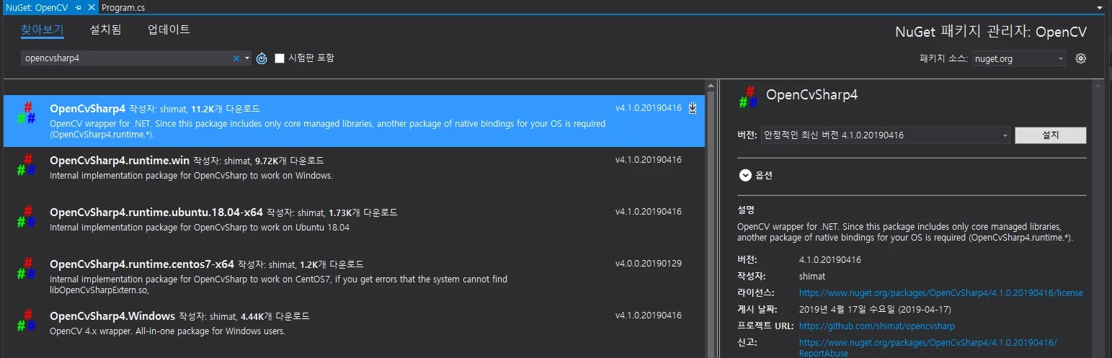The width and height of the screenshot is (1112, 358).
Task: Open the Program.cs document tab
Action: click(x=125, y=6)
